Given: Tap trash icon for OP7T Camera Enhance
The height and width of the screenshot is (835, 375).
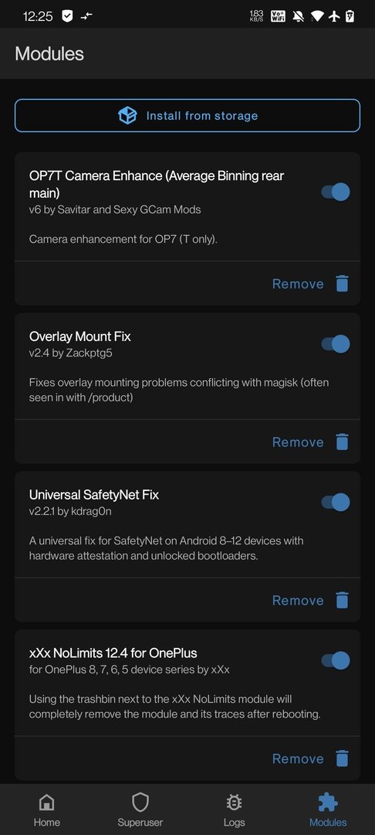Looking at the screenshot, I should coord(343,284).
